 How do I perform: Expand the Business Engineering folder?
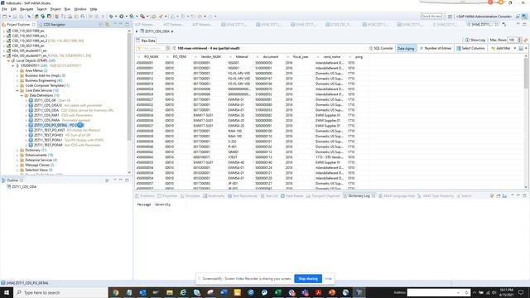coord(17,81)
